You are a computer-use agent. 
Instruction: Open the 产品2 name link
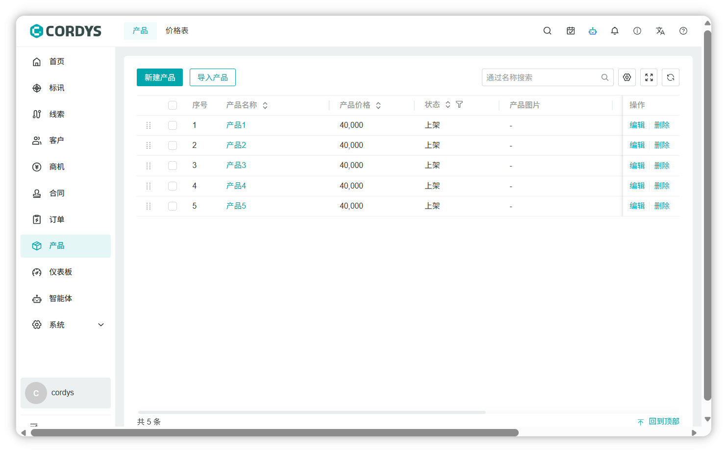[x=236, y=145]
